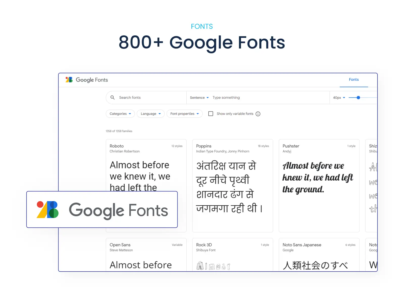Open the variable fonts info icon
Screen dimensions: 404x292
pos(258,114)
